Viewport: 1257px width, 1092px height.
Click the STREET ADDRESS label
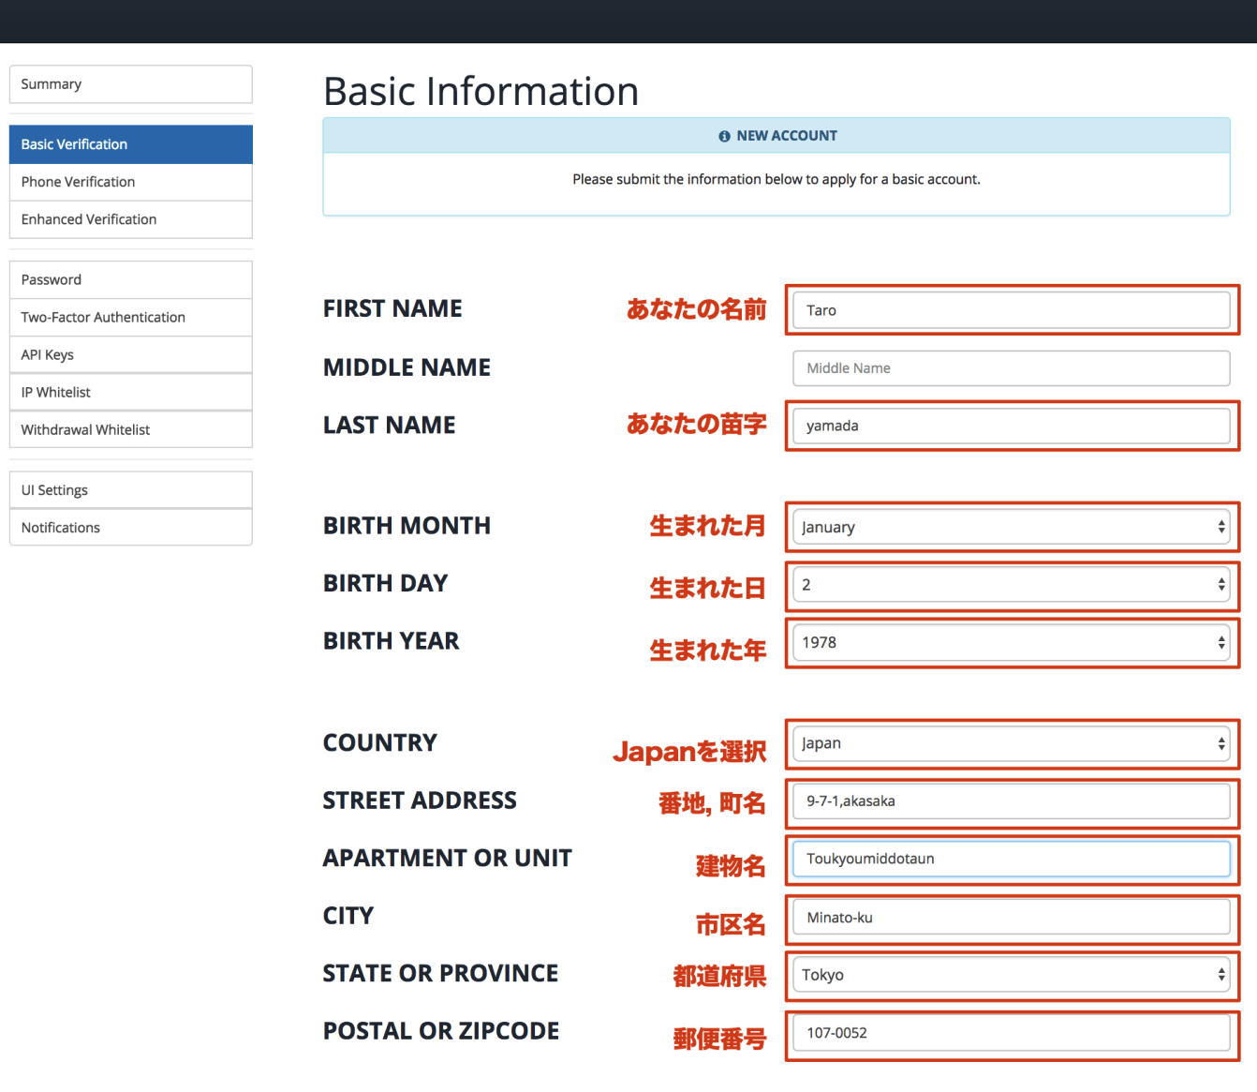click(420, 800)
